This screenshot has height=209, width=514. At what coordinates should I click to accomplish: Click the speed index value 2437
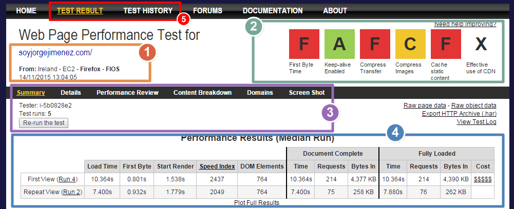tap(217, 179)
